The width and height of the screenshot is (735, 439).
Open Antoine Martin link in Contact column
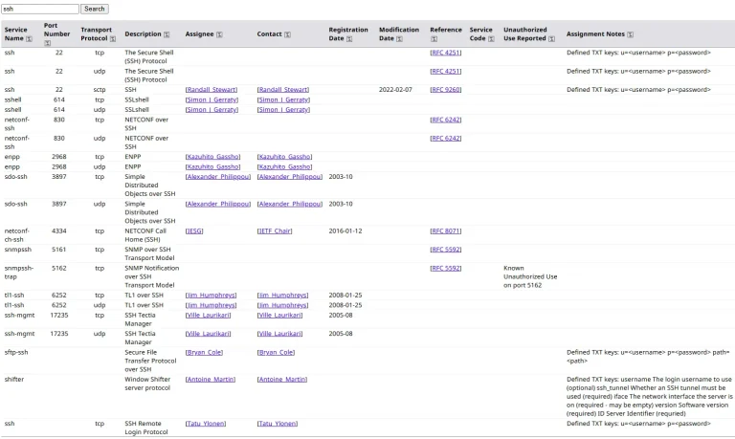pos(282,380)
